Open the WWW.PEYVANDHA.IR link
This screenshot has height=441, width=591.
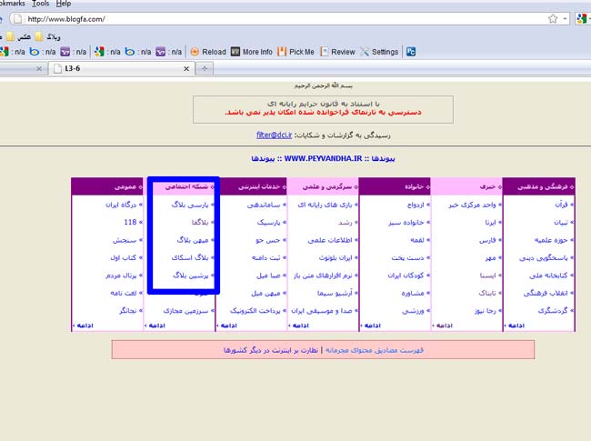coord(323,159)
